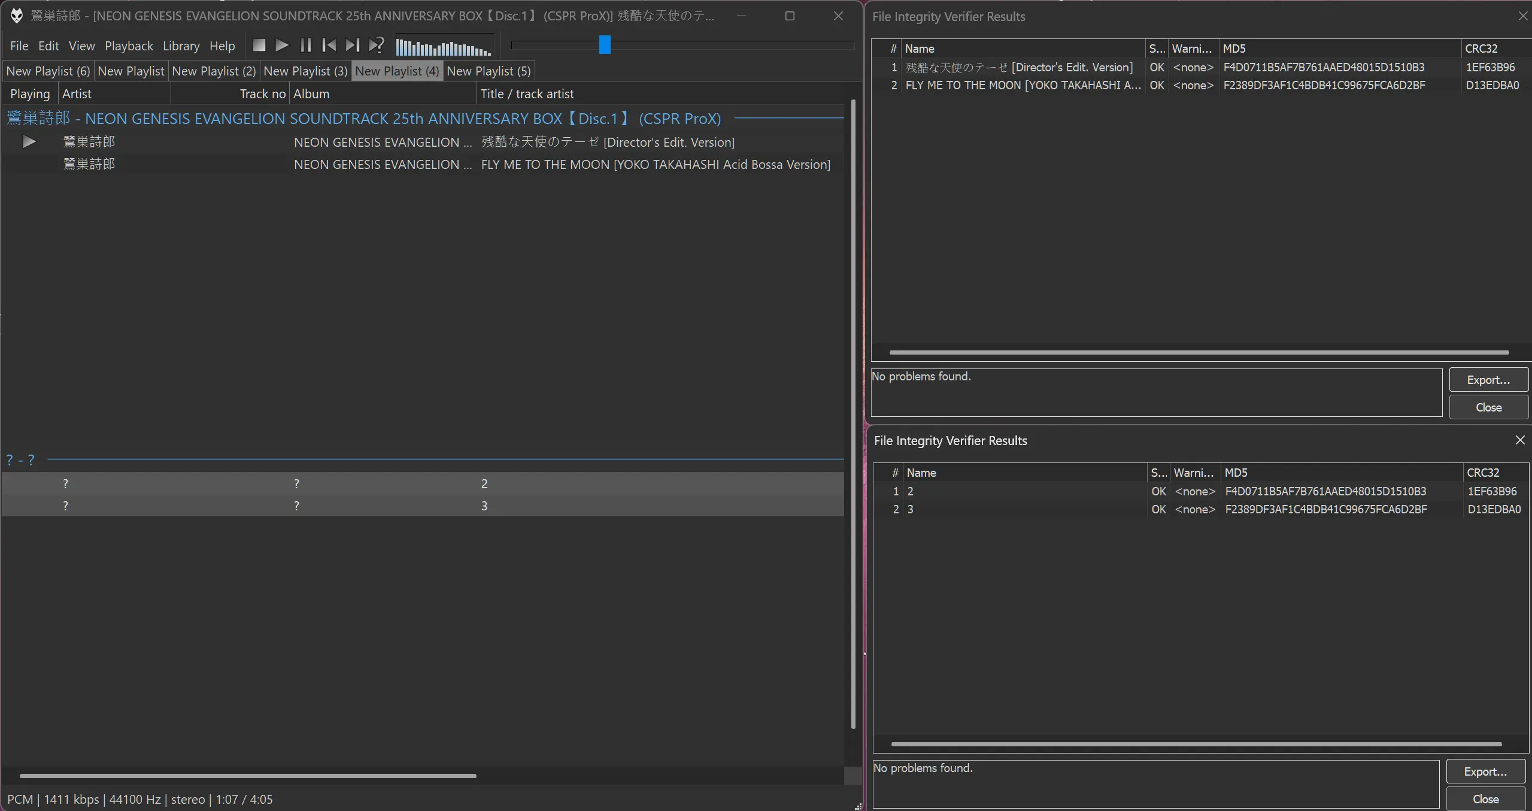Select FLY ME TO THE MOON row in upper verifier

[1201, 85]
